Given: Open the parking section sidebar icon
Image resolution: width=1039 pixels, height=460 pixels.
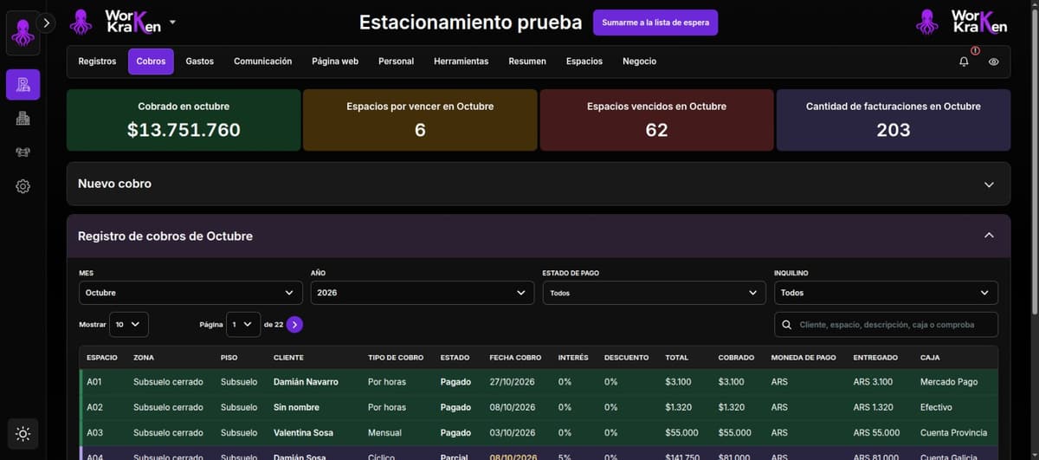Looking at the screenshot, I should pos(23,85).
